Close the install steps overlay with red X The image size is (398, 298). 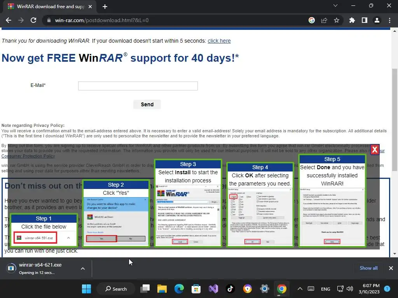(x=375, y=150)
